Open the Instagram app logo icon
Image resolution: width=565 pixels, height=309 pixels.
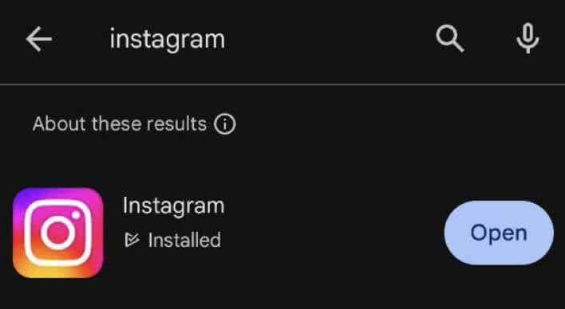(x=58, y=233)
